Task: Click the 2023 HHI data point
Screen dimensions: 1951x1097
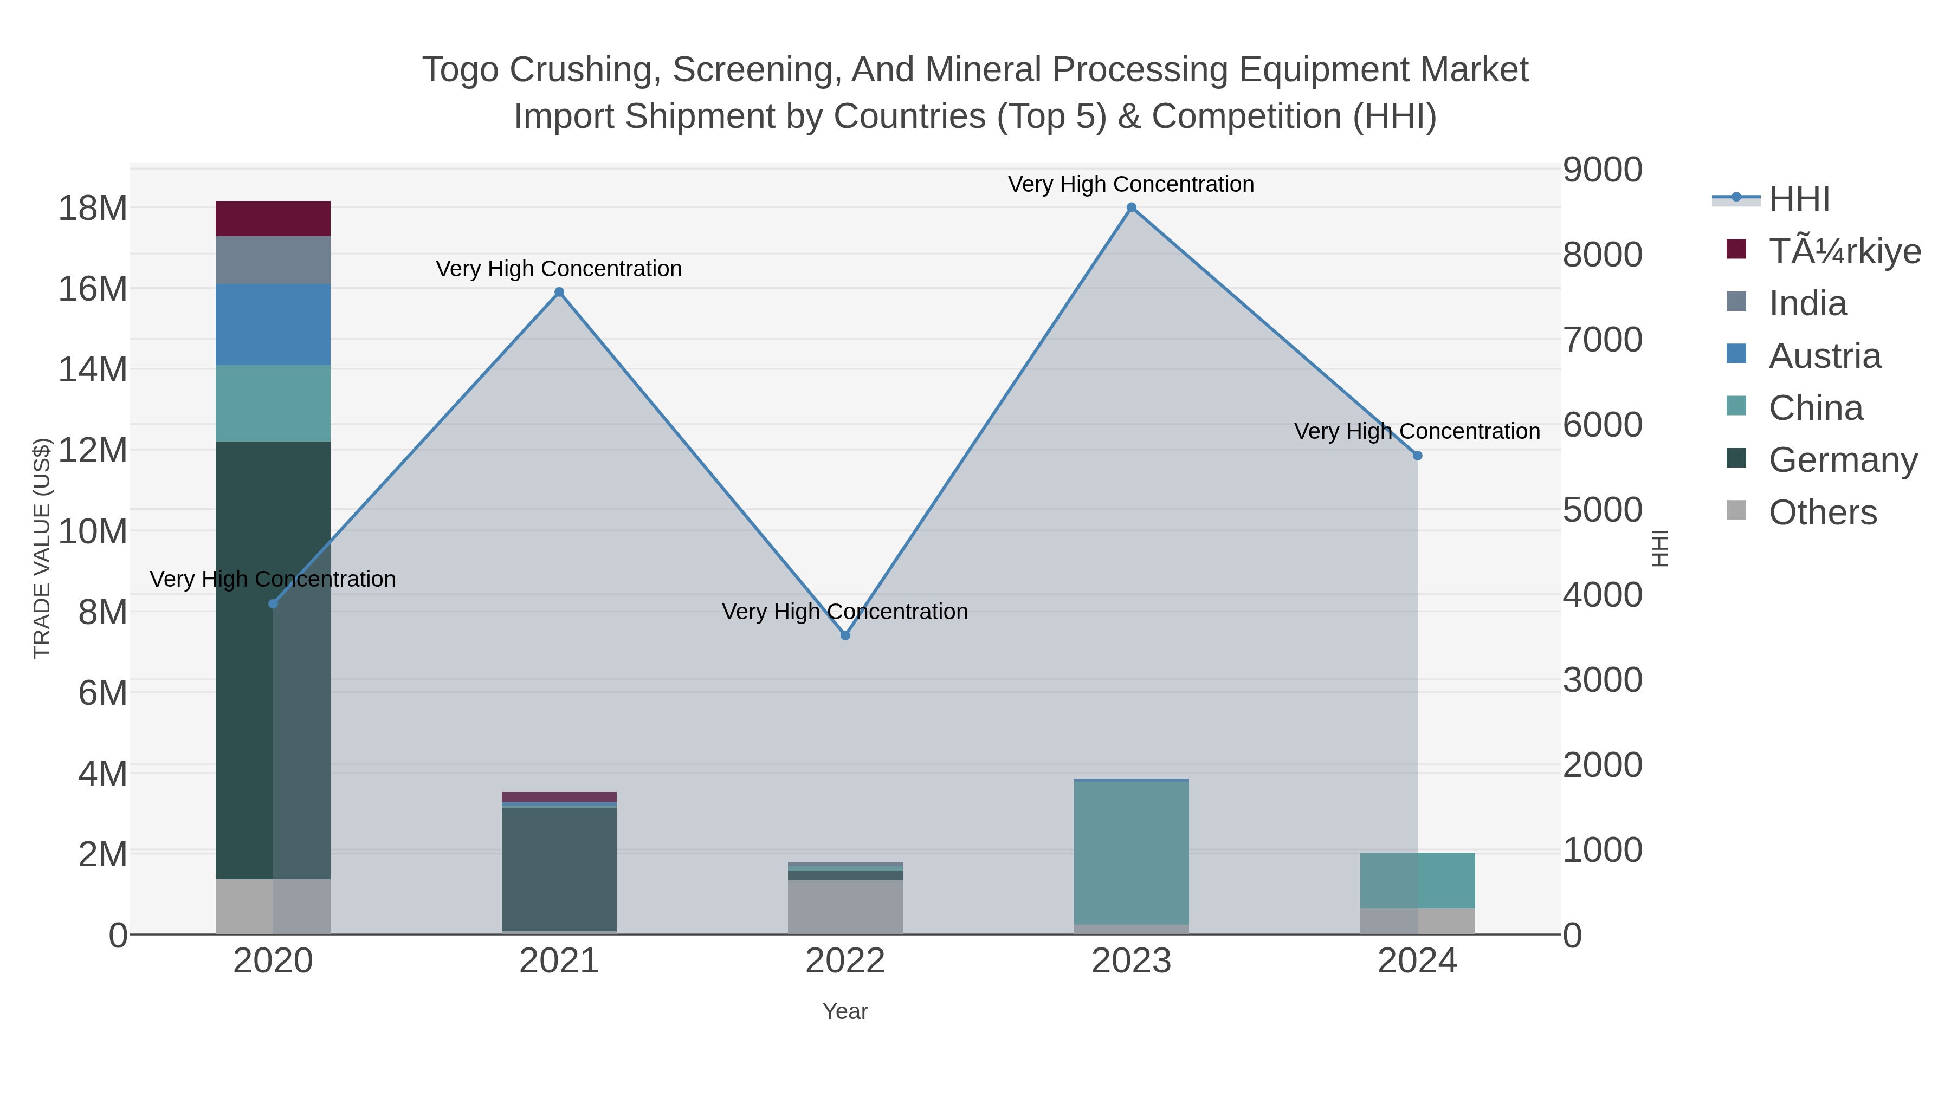Action: pyautogui.click(x=1132, y=207)
